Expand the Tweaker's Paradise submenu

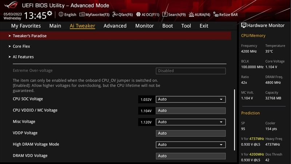click(115, 36)
